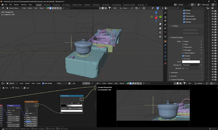Open camera viewport Object menu

pos(122,84)
